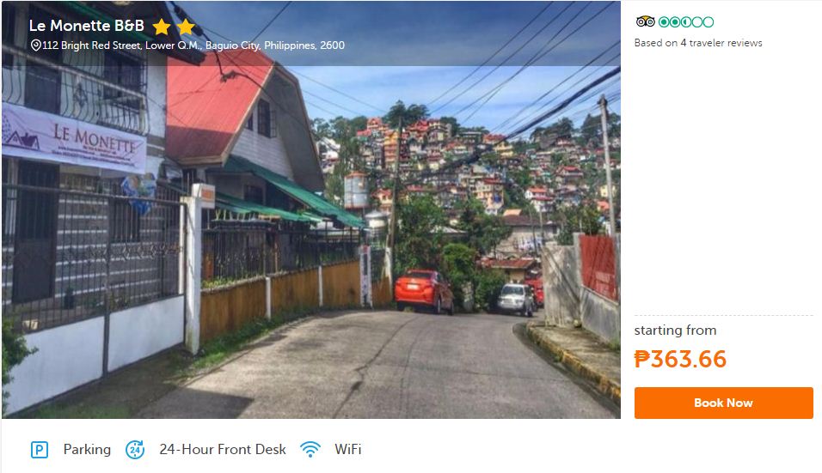822x473 pixels.
Task: Open the Le Monette B&B hotel title
Action: click(x=87, y=26)
